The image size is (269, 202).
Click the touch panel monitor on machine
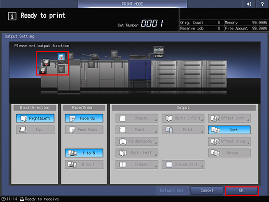[159, 52]
